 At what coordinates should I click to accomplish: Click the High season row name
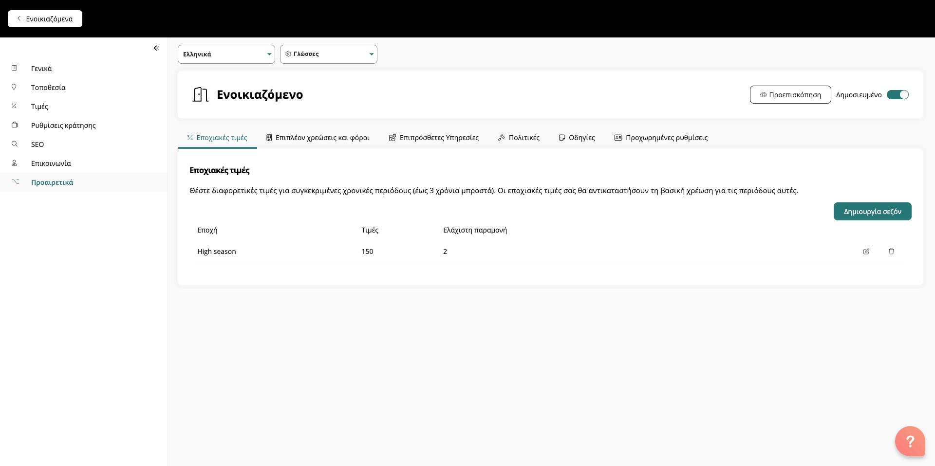click(x=217, y=251)
